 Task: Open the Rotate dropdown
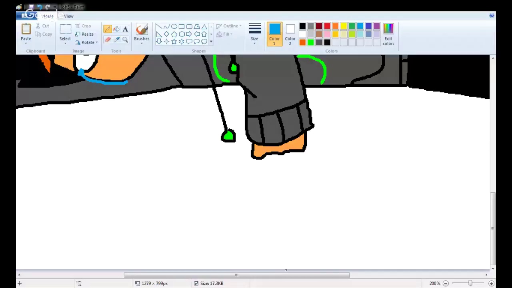coord(86,42)
